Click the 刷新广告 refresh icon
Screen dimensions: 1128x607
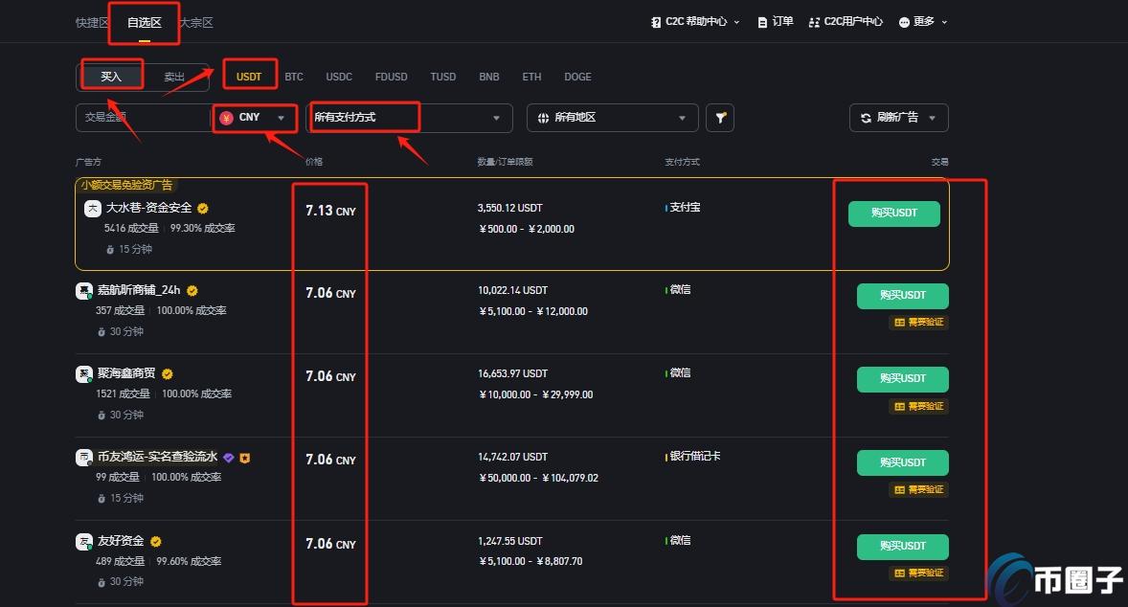[867, 118]
